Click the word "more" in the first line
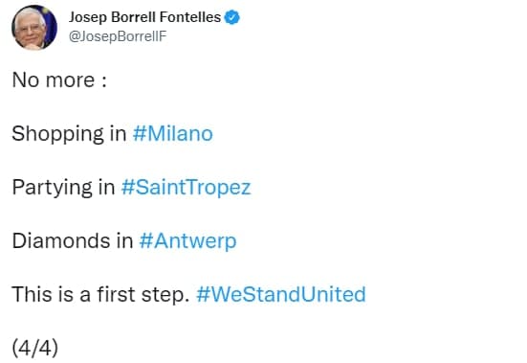Screen dimensions: 527x363 click(70, 80)
